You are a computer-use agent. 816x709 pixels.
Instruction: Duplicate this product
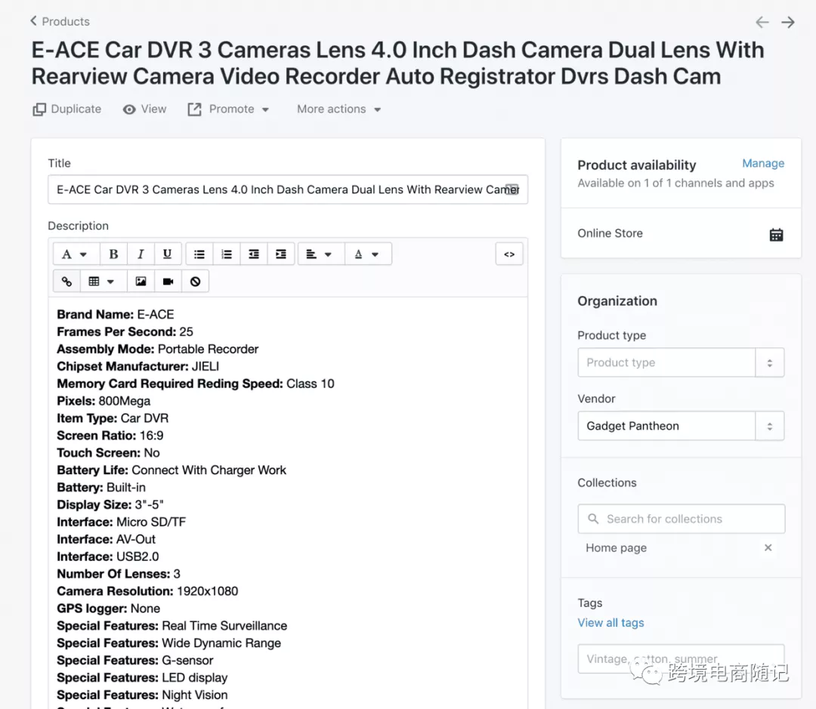66,109
